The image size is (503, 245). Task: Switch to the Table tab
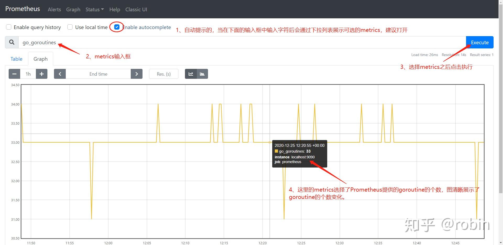tap(16, 59)
